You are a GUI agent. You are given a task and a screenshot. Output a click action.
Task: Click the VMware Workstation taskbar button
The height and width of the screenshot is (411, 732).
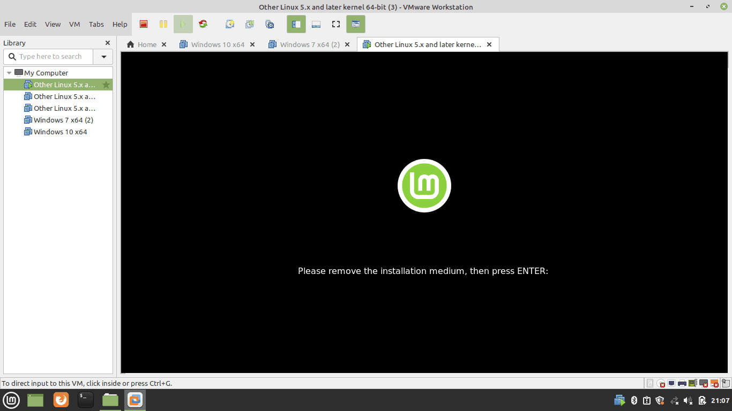pyautogui.click(x=135, y=400)
